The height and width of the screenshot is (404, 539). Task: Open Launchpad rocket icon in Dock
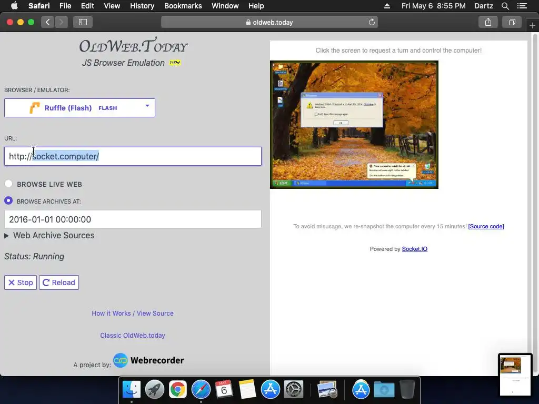155,390
